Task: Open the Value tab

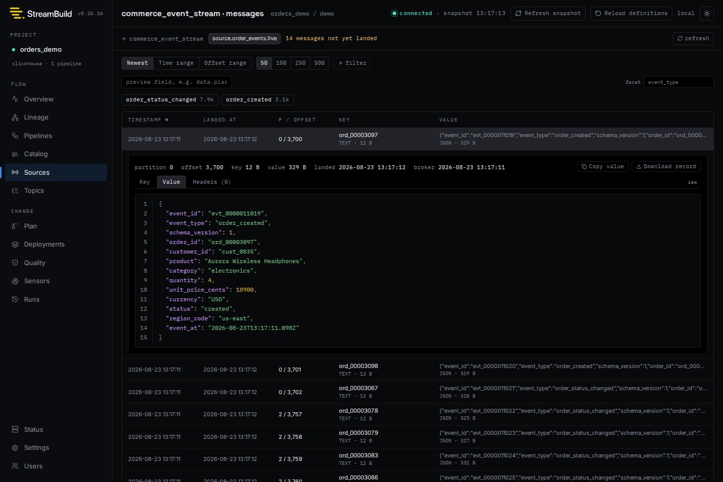Action: point(171,182)
